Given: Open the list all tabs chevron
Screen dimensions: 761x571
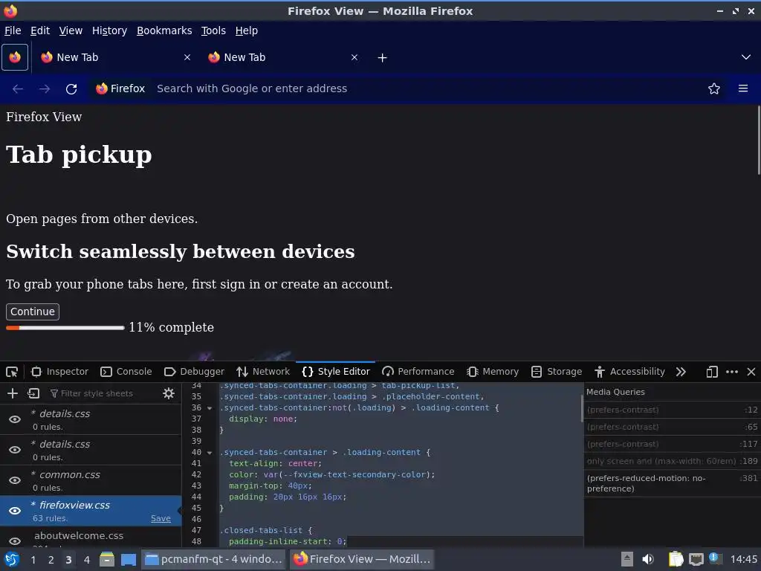Looking at the screenshot, I should point(746,57).
